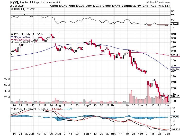Click the MA(200) 260.51 legend text

(x=23, y=40)
